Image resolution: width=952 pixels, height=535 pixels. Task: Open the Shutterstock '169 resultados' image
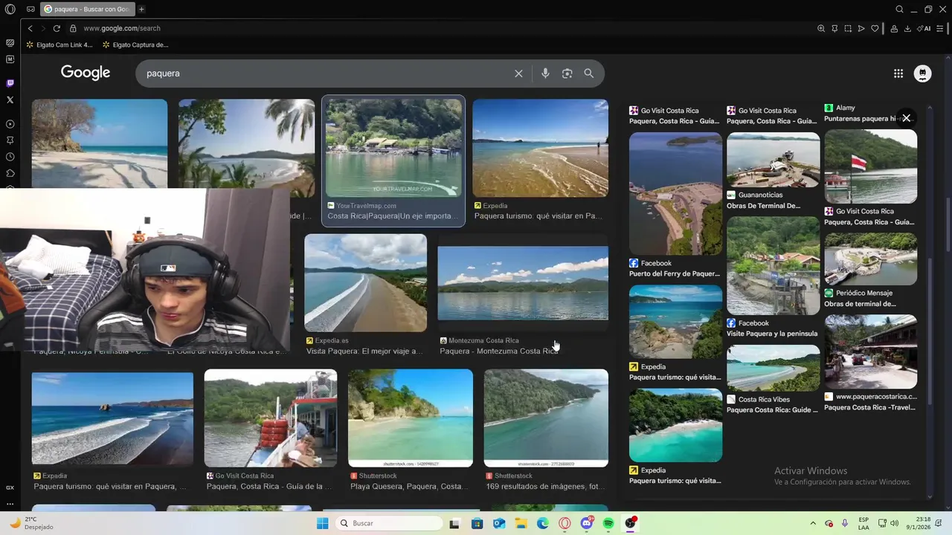tap(546, 418)
